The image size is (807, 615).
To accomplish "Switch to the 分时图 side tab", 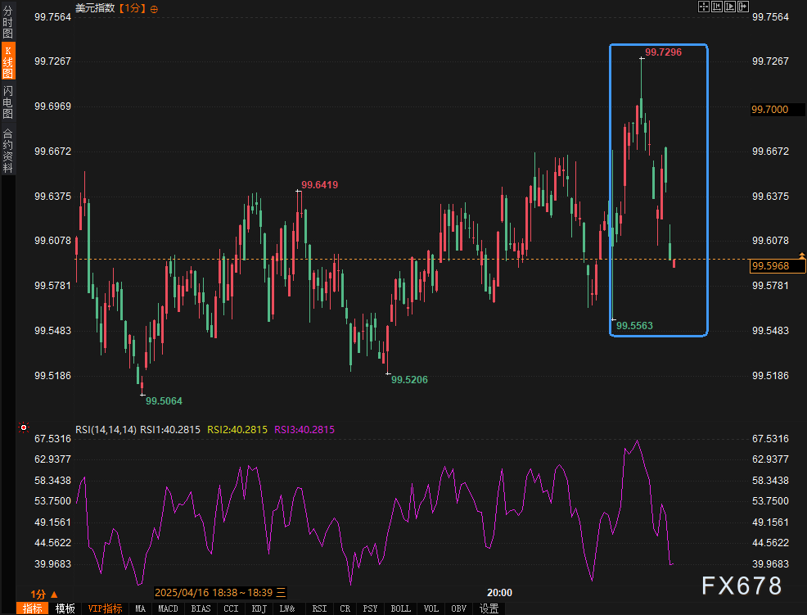I will pyautogui.click(x=7, y=21).
